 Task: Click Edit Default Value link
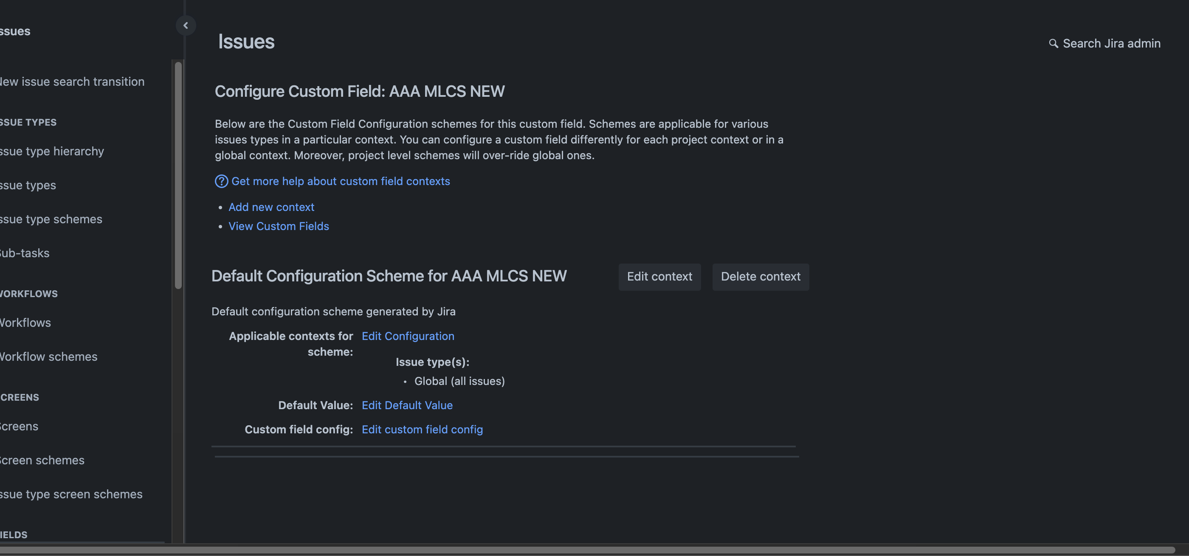tap(407, 405)
